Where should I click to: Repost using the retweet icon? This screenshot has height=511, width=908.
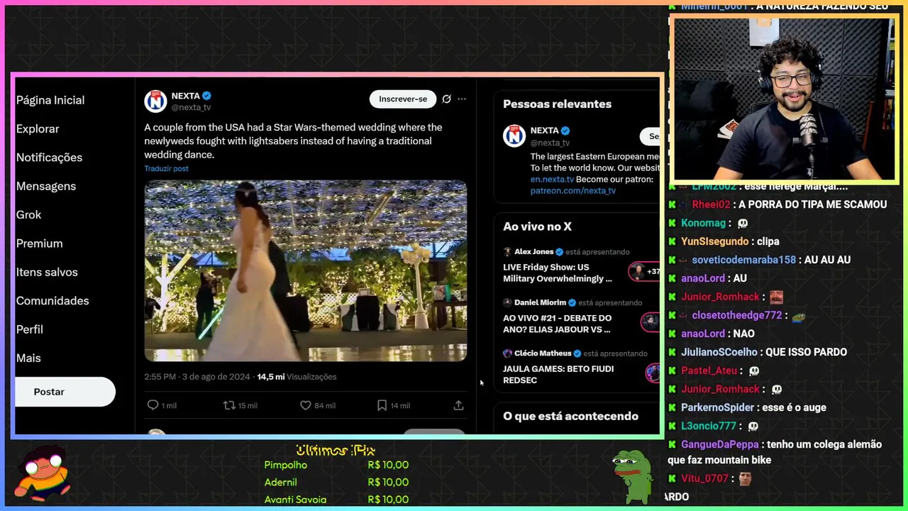[229, 405]
